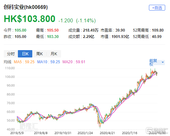This screenshot has height=136, width=170.
Task: Switch to the 分时 intraday tab
Action: tap(11, 54)
